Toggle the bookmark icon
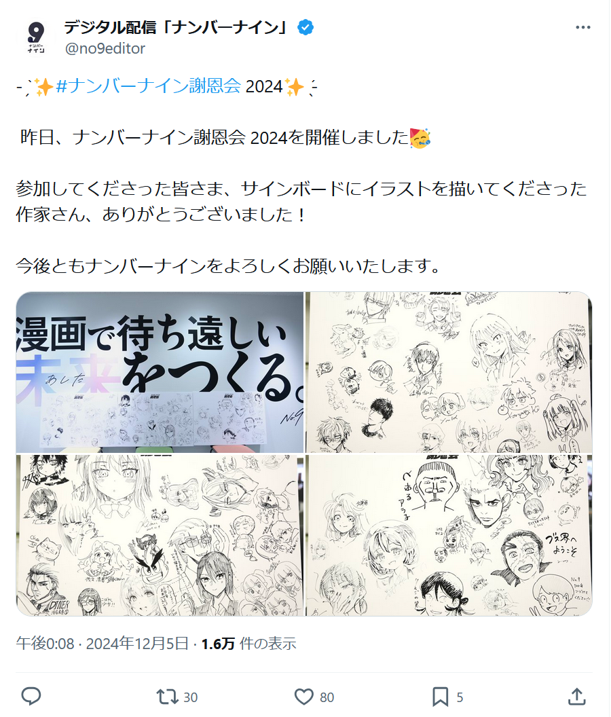Viewport: 611px width, 717px height. (440, 697)
